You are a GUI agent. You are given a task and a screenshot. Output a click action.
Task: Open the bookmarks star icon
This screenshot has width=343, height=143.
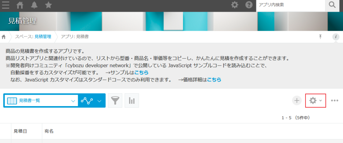pyautogui.click(x=48, y=5)
